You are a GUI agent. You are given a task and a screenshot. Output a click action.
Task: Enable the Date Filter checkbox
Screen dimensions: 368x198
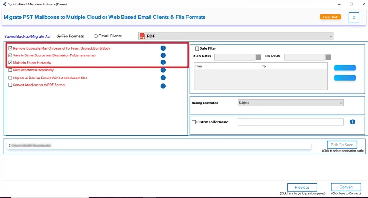197,49
